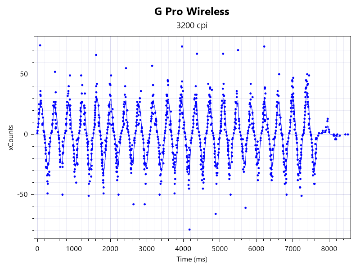Click the 2000 tick label on the x-axis

[x=110, y=249]
